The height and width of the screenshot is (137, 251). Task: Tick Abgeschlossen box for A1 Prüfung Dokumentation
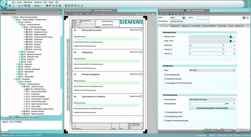tap(141, 30)
